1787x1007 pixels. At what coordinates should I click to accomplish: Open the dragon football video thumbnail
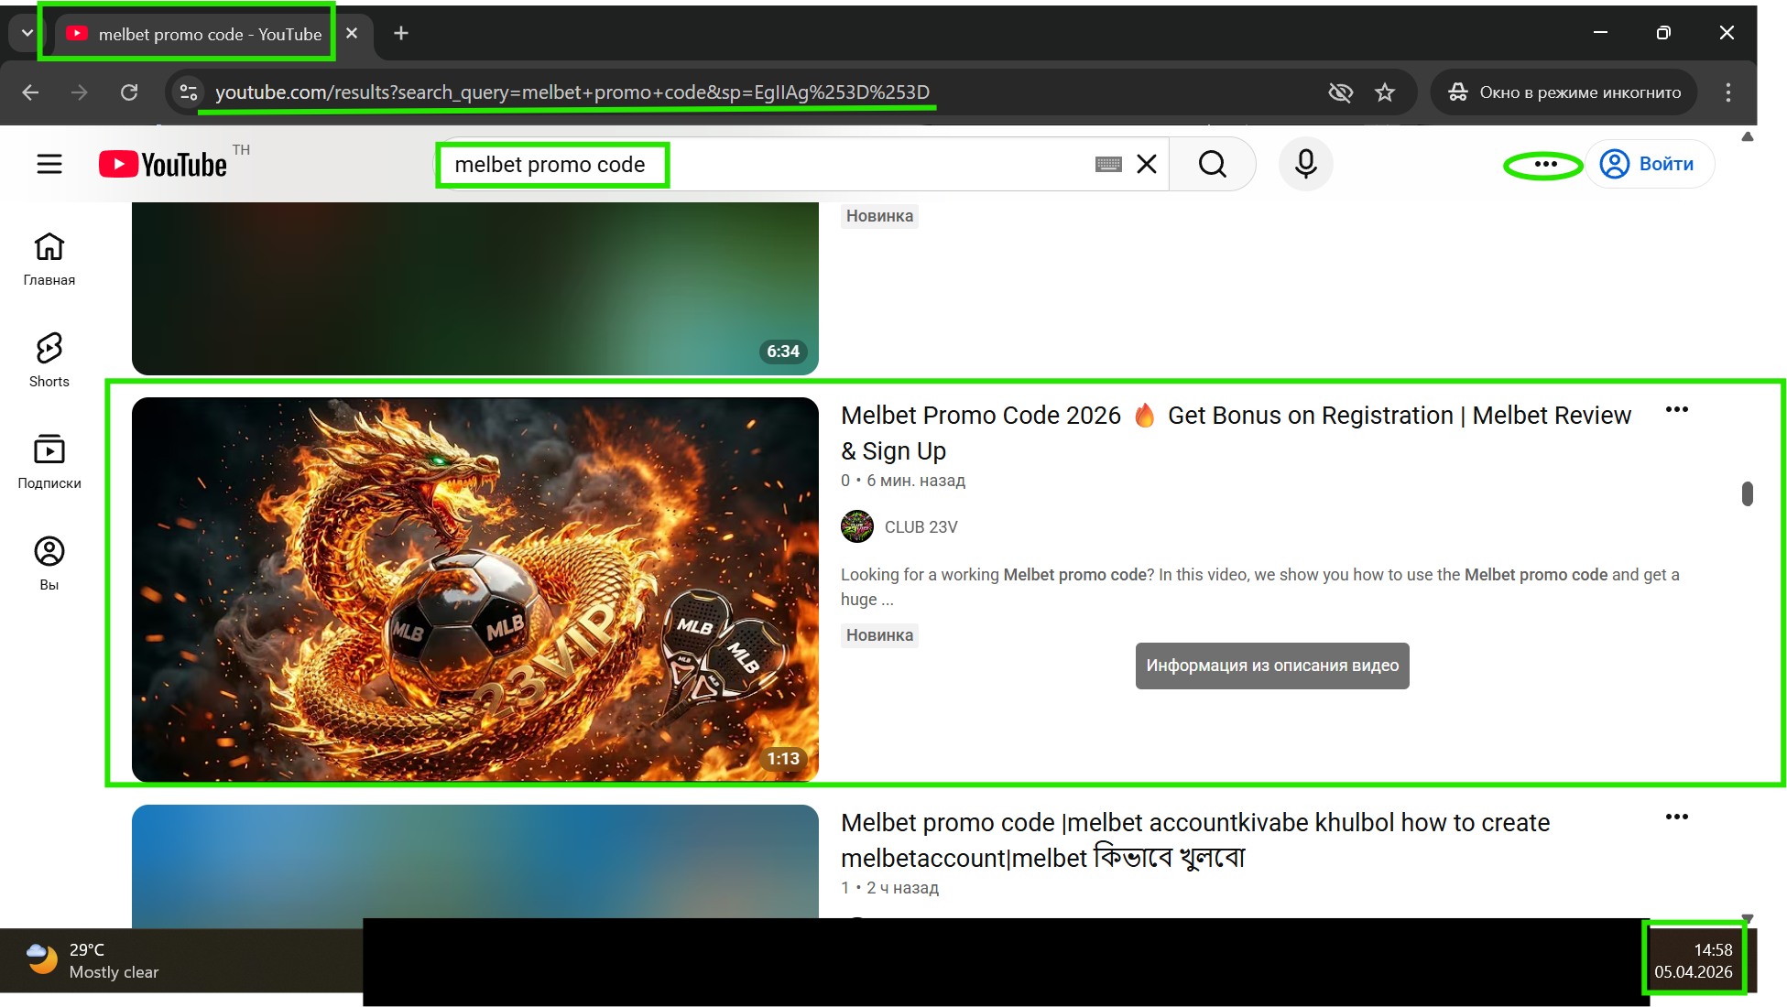point(474,589)
